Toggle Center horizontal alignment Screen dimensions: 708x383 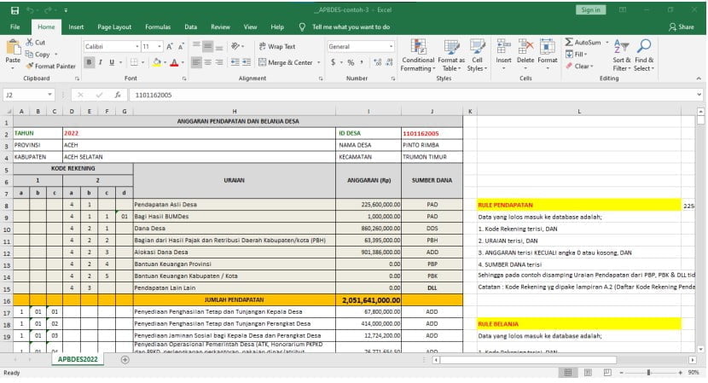click(x=207, y=62)
